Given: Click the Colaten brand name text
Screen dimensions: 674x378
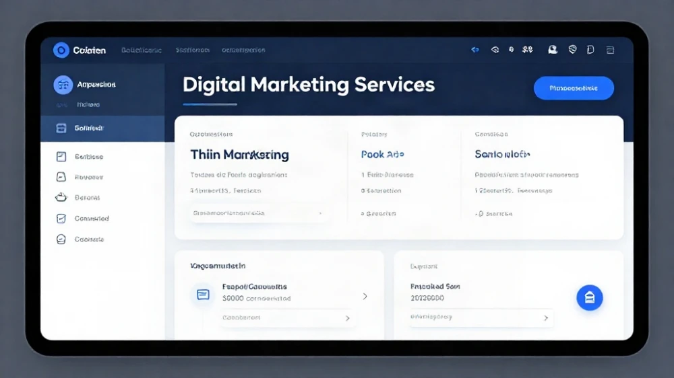Looking at the screenshot, I should click(90, 50).
